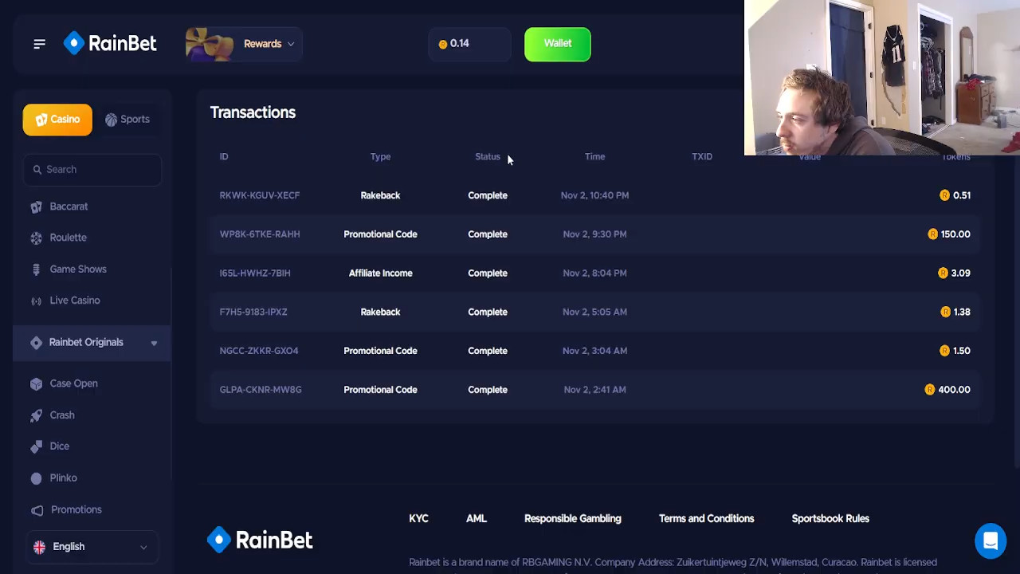Click the Baccarat cards icon
The height and width of the screenshot is (574, 1020).
pyautogui.click(x=36, y=206)
